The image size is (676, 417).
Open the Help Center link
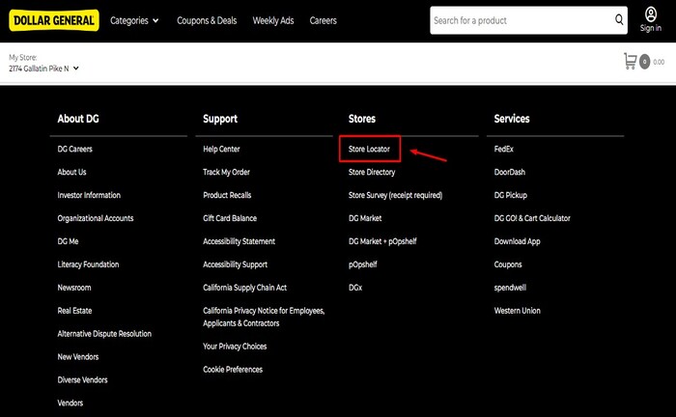[221, 149]
